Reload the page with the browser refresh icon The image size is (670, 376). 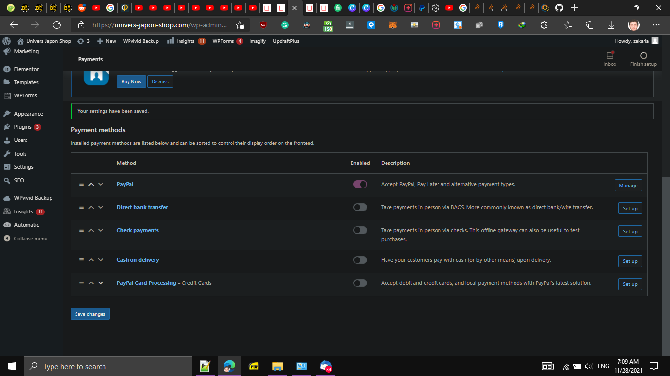[57, 25]
